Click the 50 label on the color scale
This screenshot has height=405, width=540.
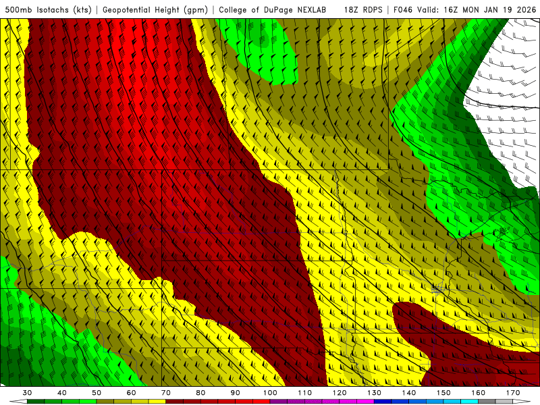97,393
